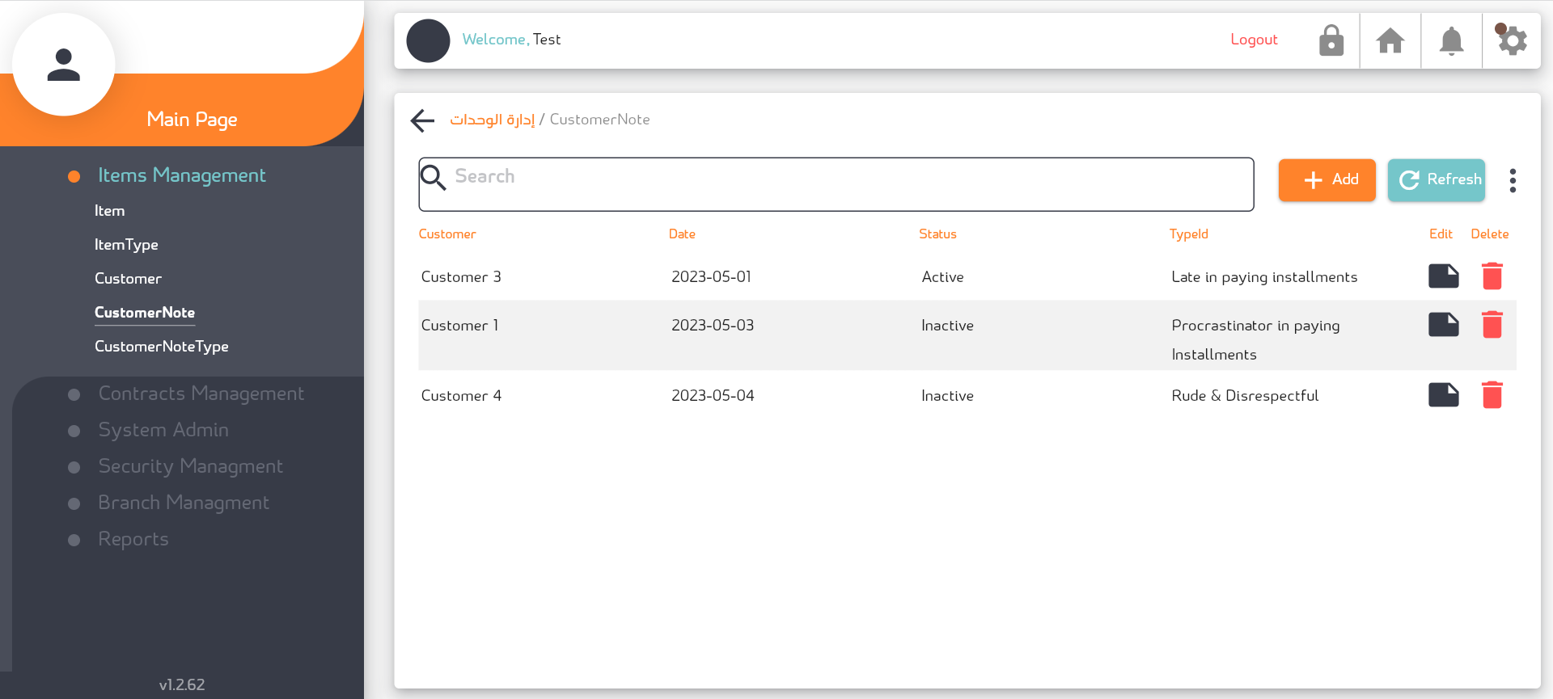Expand the System Admin section
Image resolution: width=1553 pixels, height=699 pixels.
(163, 430)
